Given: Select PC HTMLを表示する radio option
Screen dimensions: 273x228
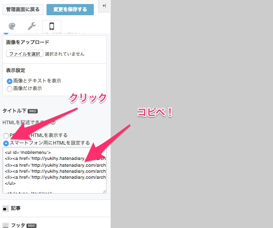Looking at the screenshot, I should pos(6,135).
